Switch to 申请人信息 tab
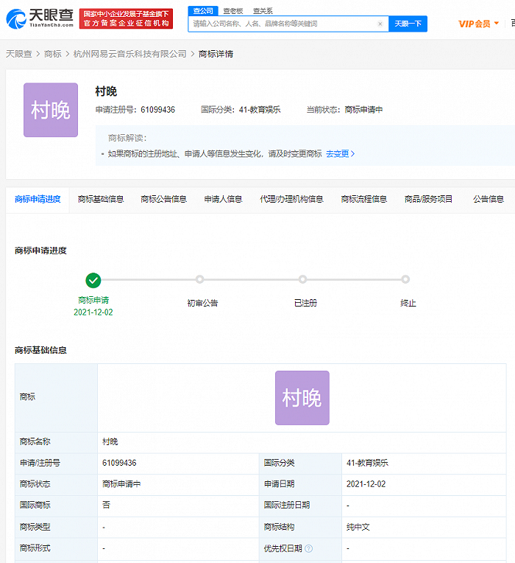The width and height of the screenshot is (515, 563). pos(223,199)
